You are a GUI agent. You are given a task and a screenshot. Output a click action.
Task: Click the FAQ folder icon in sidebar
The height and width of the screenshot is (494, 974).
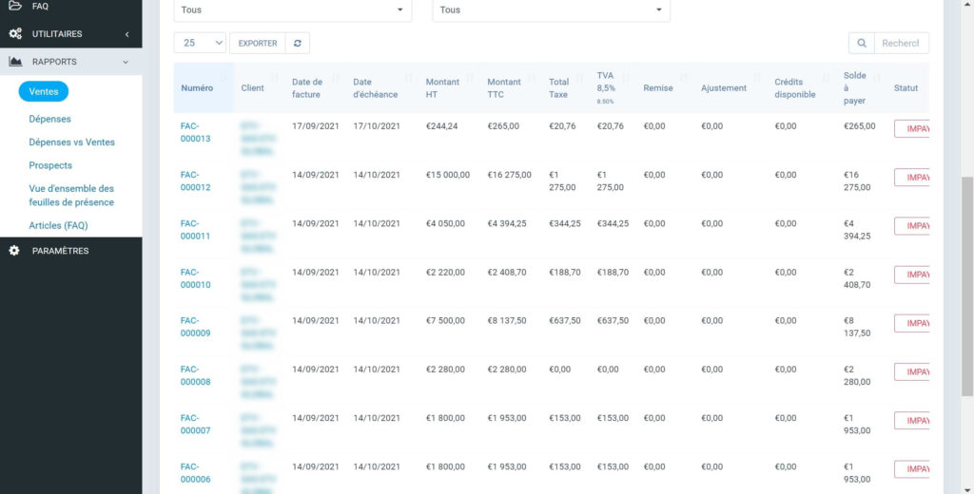[15, 6]
